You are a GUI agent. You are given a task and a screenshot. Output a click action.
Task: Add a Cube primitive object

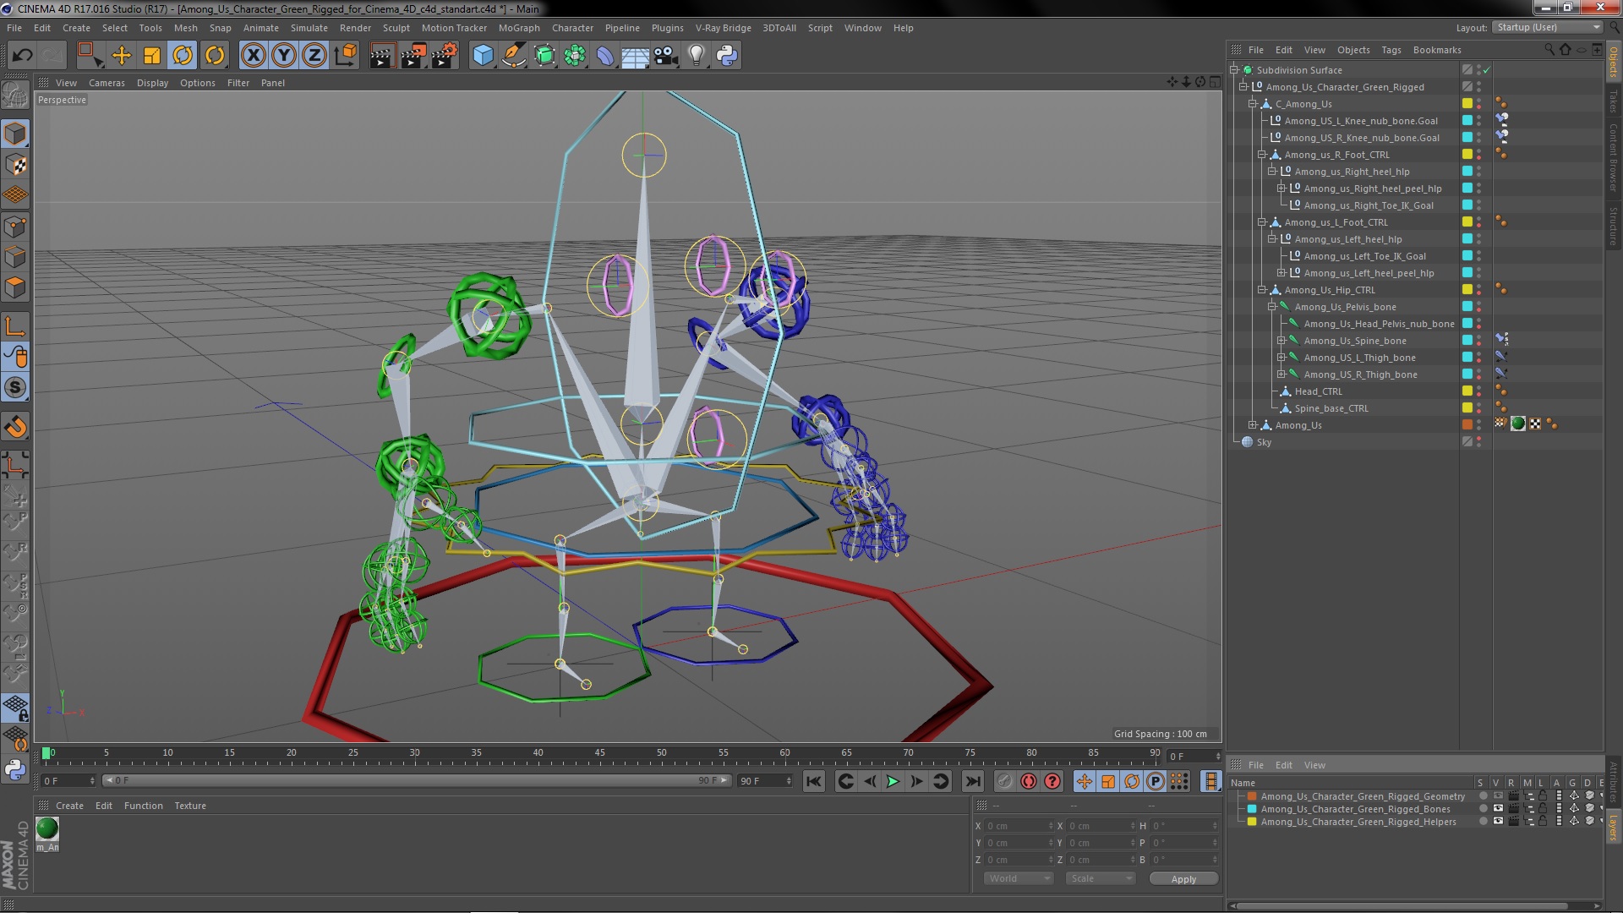[x=483, y=56]
